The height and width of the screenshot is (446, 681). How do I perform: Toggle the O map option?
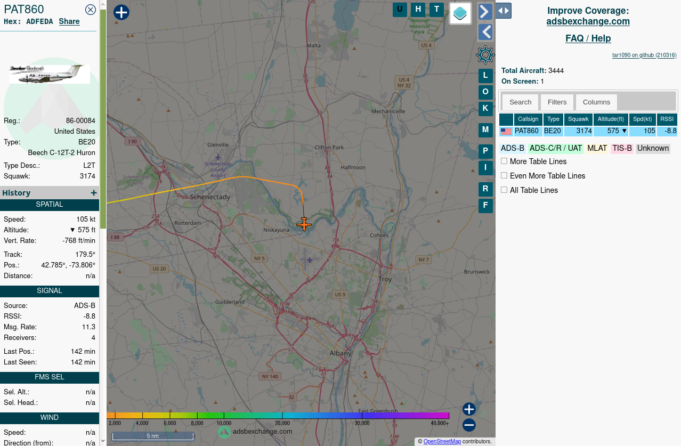485,92
